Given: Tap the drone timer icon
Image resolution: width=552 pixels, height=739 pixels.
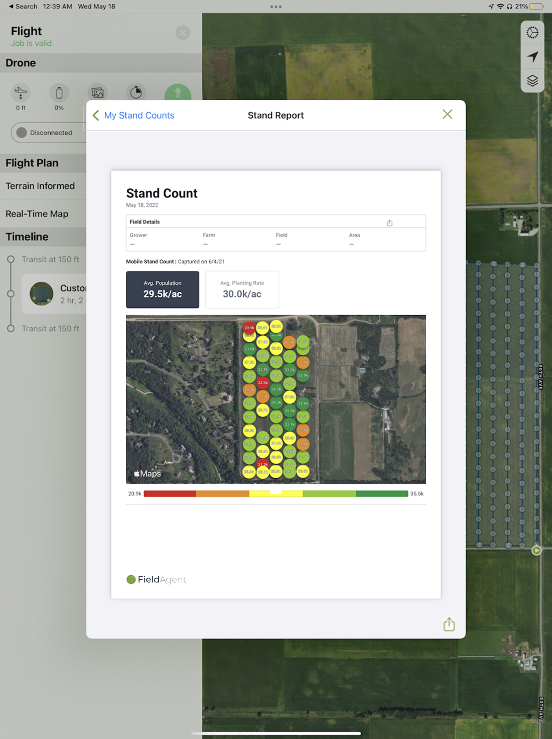Looking at the screenshot, I should (136, 93).
